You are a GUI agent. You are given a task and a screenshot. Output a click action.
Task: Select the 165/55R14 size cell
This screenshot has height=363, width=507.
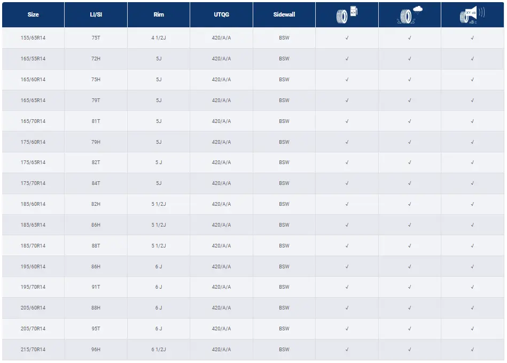[33, 59]
